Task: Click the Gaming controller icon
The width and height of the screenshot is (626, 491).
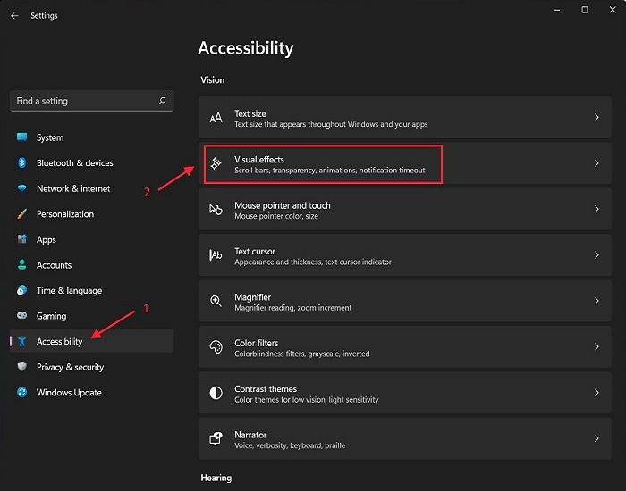Action: (22, 316)
